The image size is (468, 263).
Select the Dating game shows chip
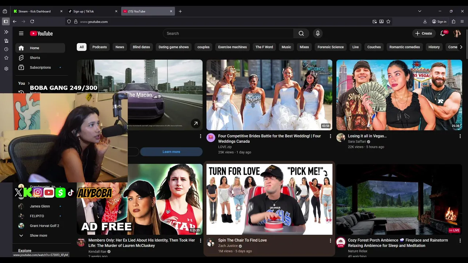174,47
